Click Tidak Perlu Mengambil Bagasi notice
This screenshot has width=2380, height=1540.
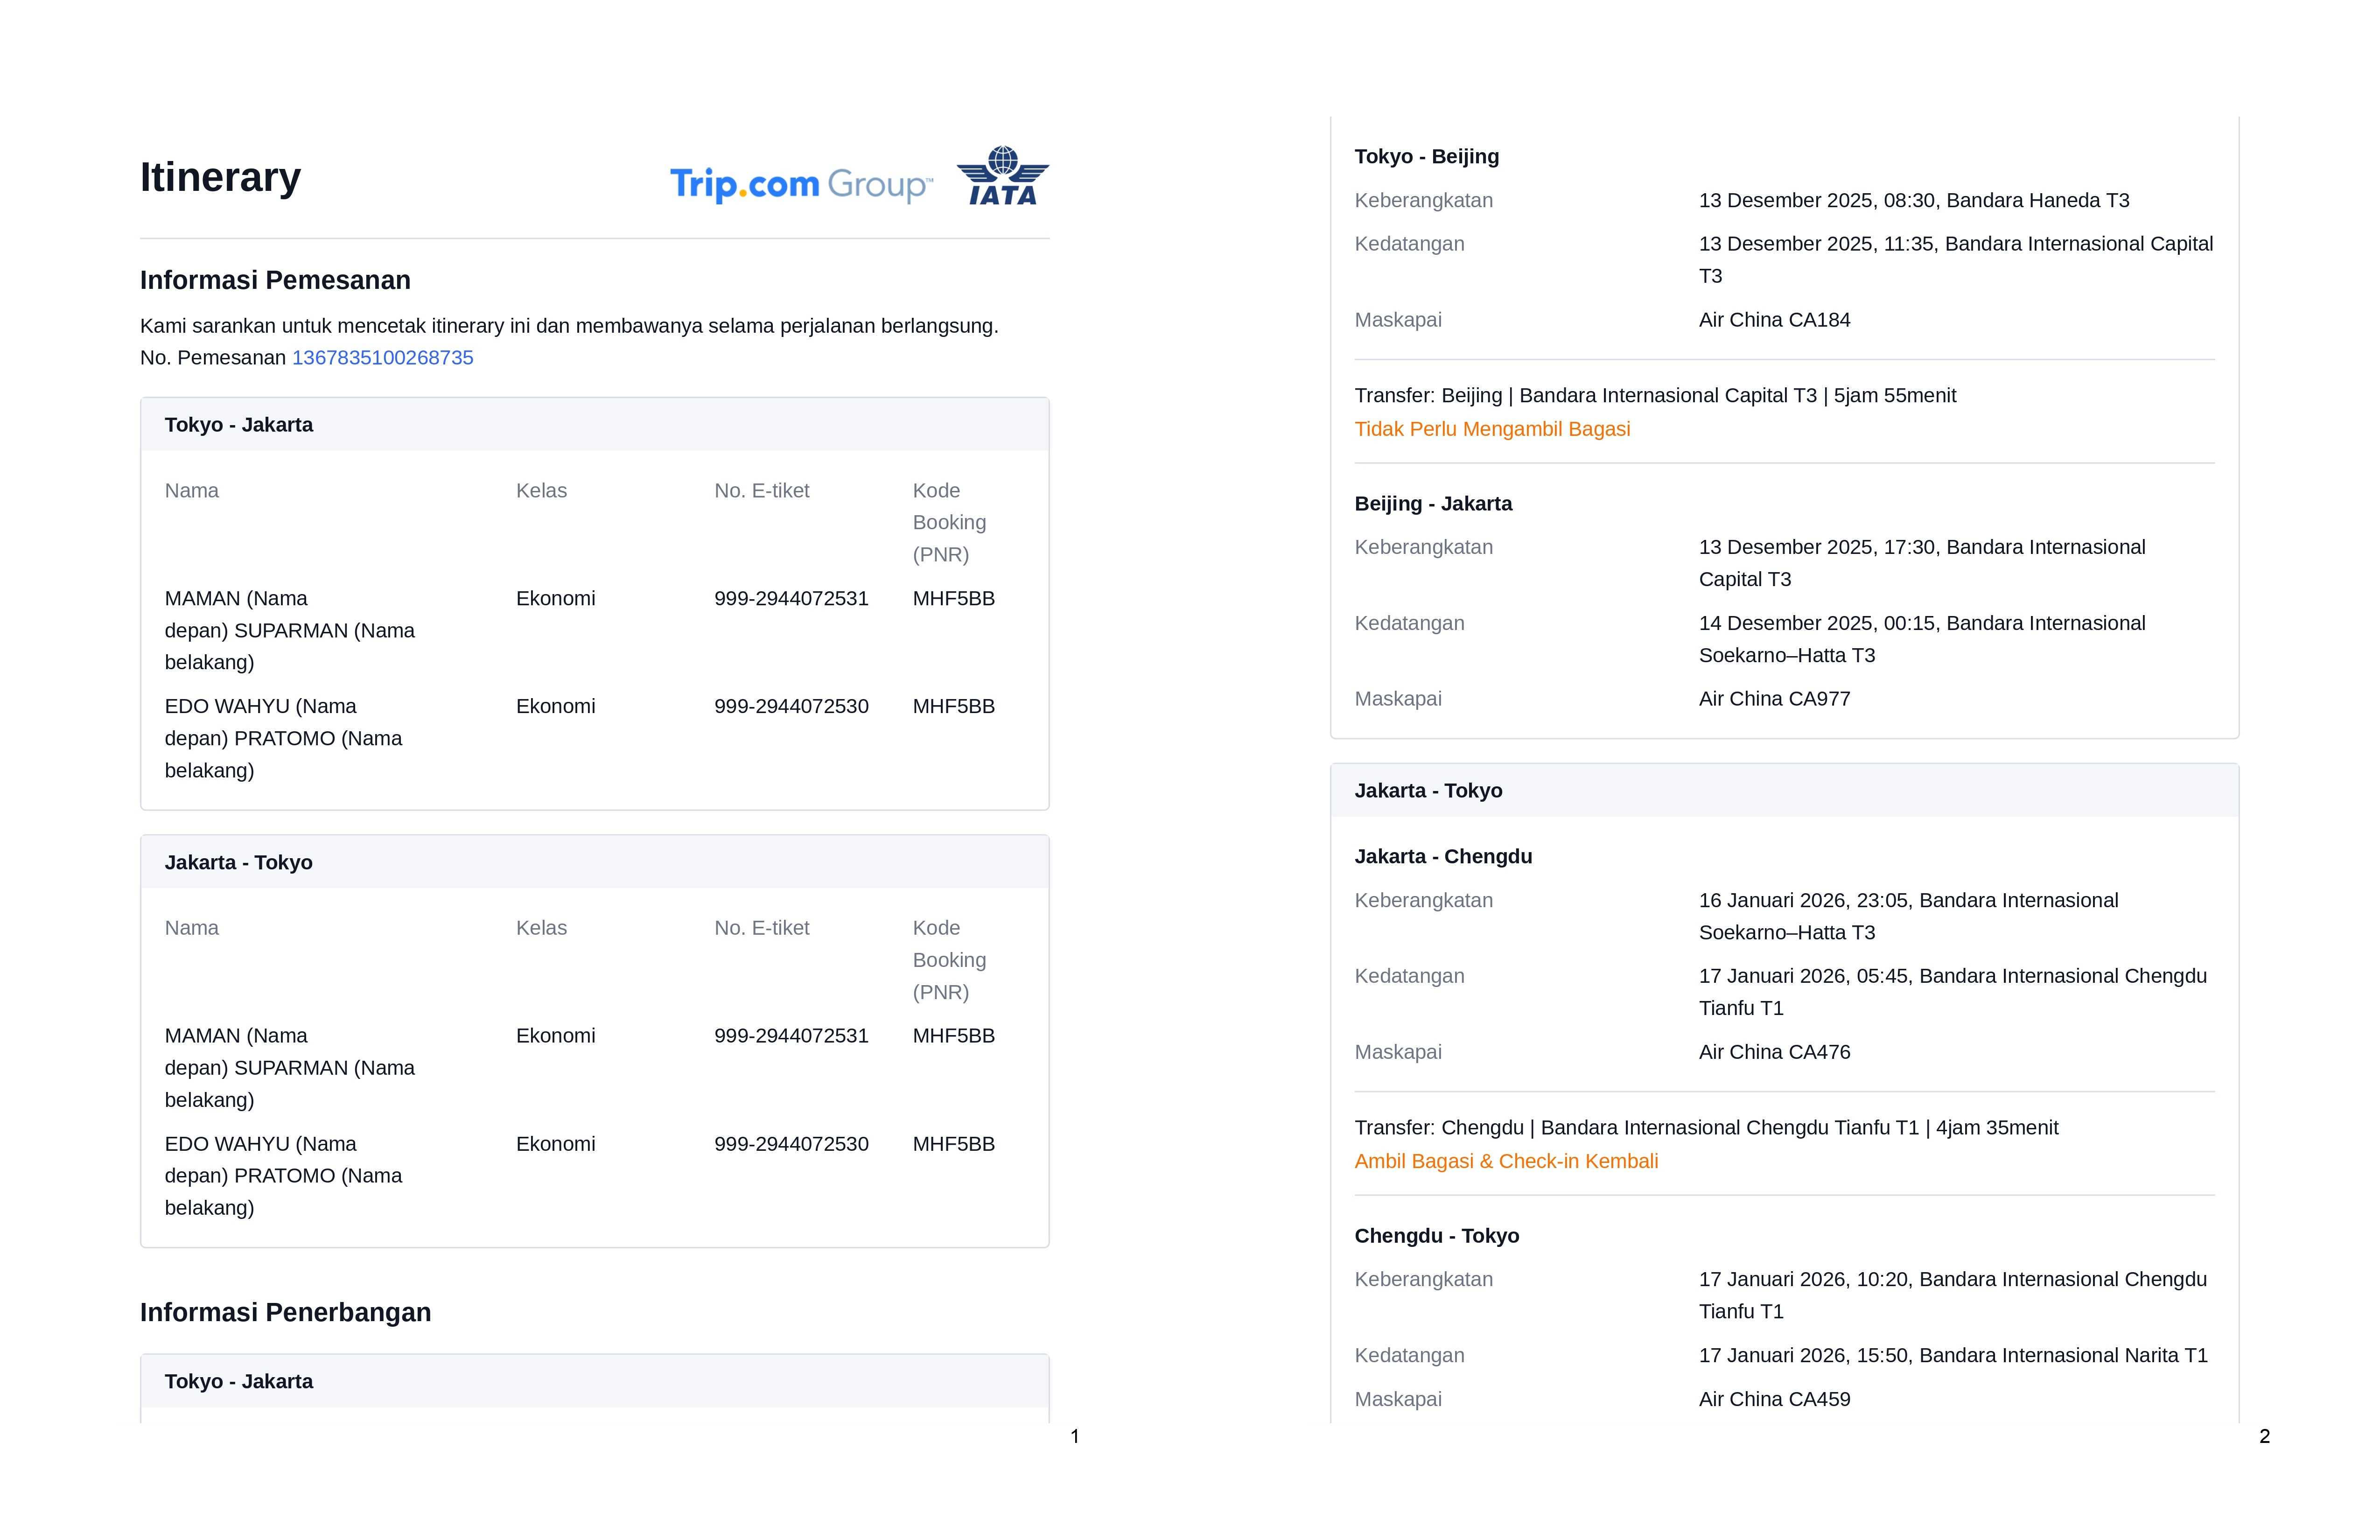(1492, 429)
